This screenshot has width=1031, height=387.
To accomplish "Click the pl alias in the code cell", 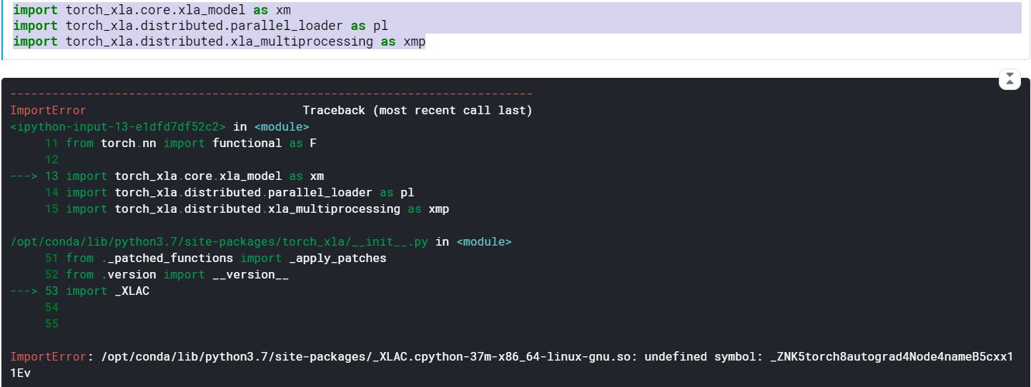I will pyautogui.click(x=380, y=26).
